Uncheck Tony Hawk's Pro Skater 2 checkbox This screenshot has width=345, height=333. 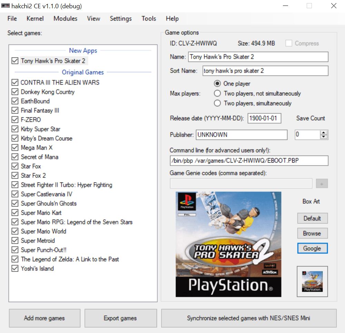coord(15,61)
